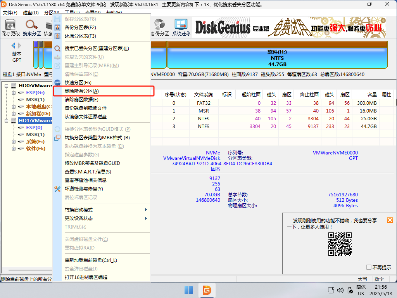The width and height of the screenshot is (397, 298).
Task: Expand the 软件(H:) tree node
Action: tap(14, 149)
